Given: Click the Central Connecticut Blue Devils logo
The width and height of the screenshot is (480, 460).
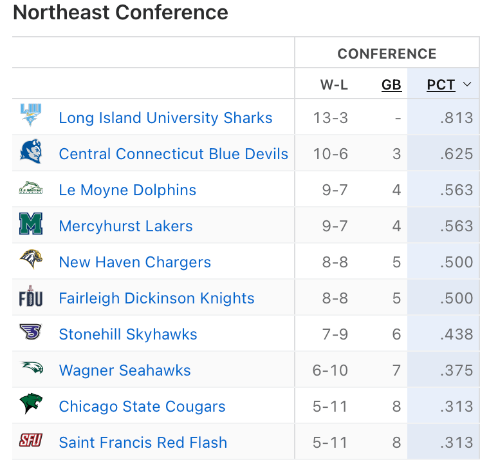Looking at the screenshot, I should point(30,152).
